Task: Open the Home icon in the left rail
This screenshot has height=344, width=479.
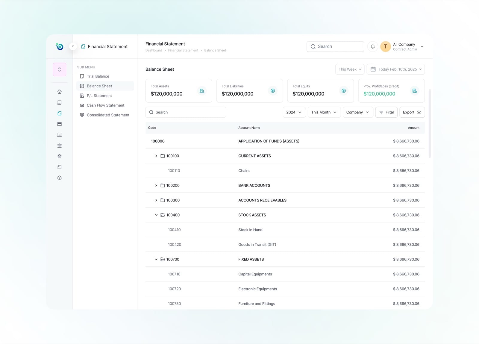Action: [x=60, y=92]
